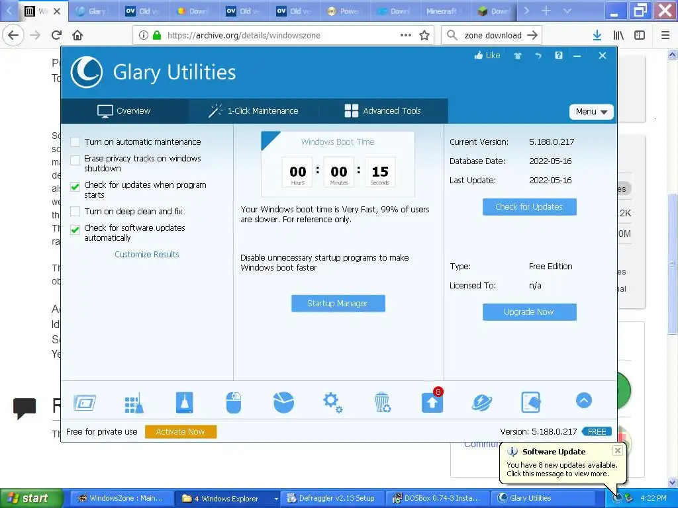Click the Startup Manager button

coord(338,303)
